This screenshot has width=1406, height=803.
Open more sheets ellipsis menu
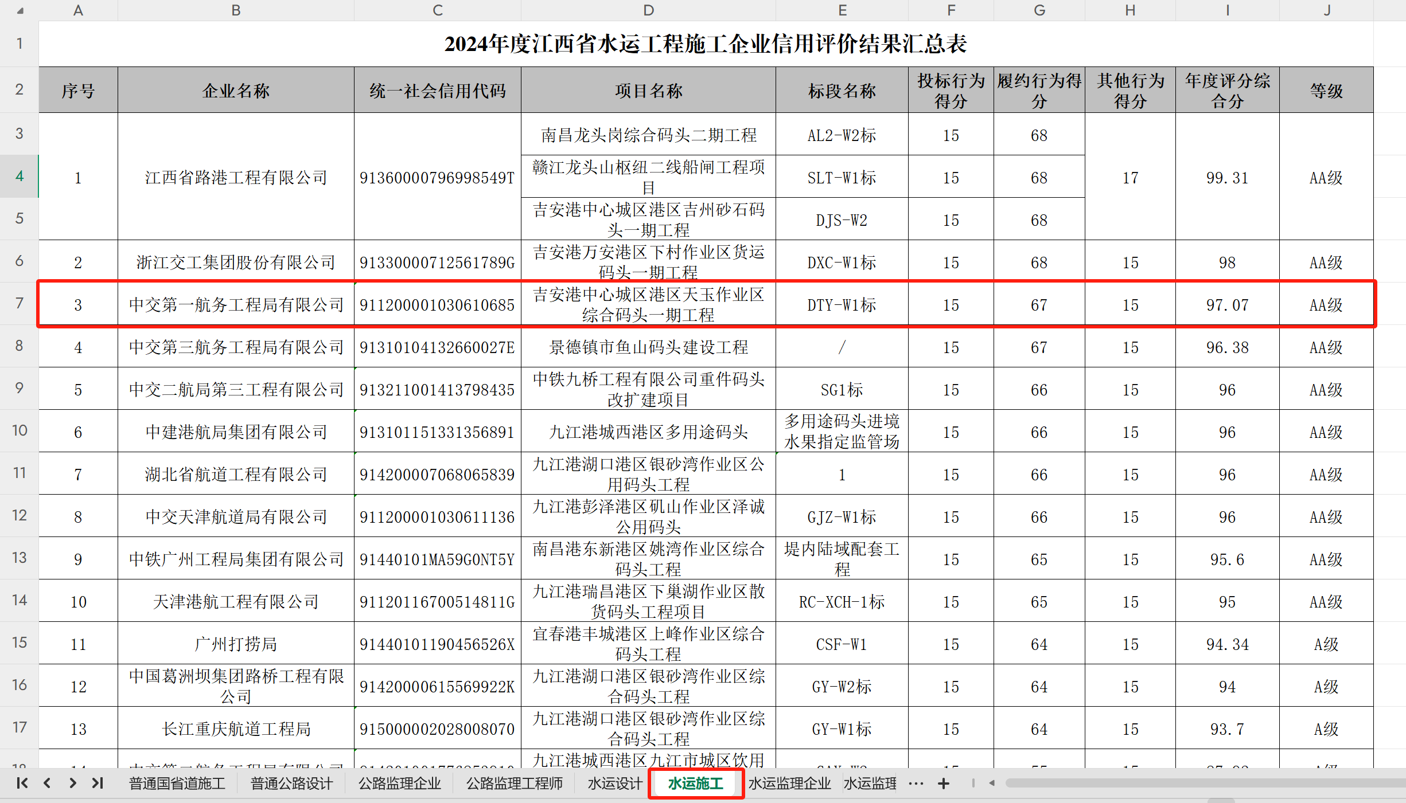[x=916, y=784]
